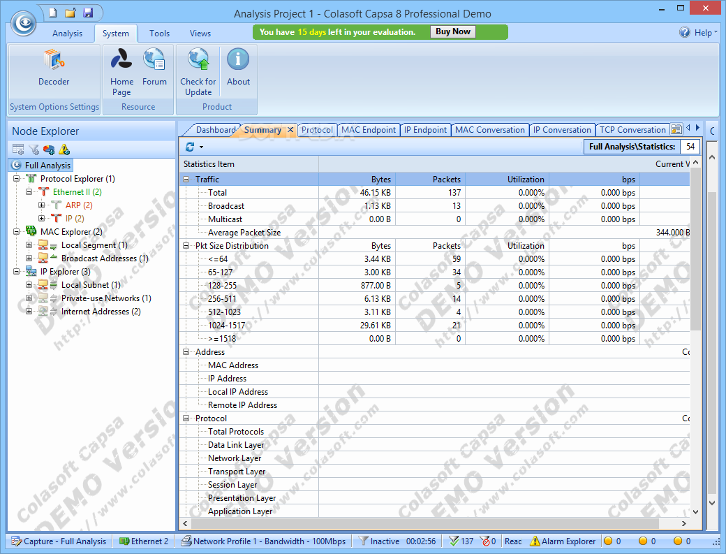The height and width of the screenshot is (554, 726).
Task: Open Alarm Explorer from status bar
Action: click(563, 541)
